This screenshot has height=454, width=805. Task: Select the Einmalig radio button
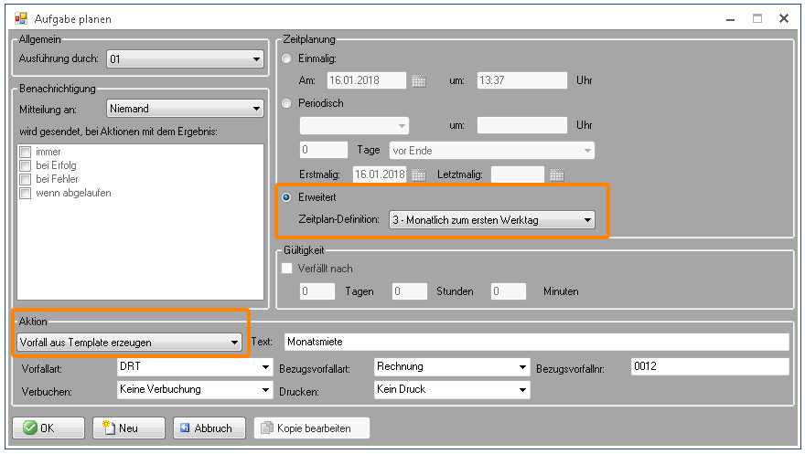point(287,58)
